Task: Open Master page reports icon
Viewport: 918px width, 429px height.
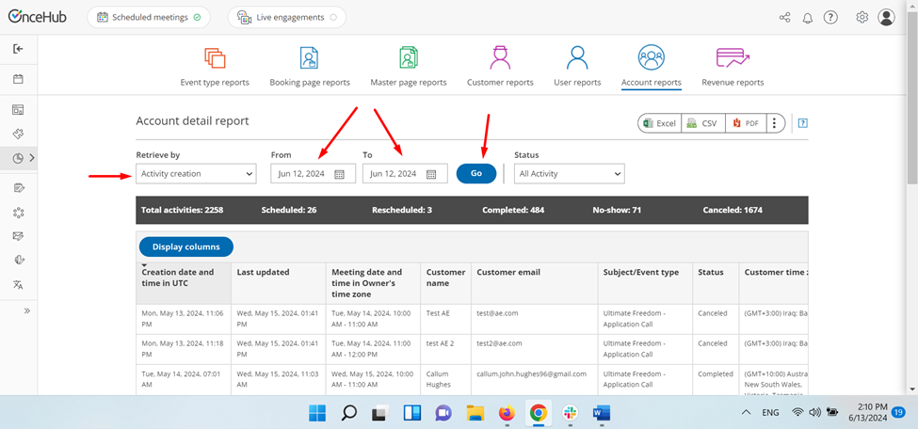Action: (x=409, y=58)
